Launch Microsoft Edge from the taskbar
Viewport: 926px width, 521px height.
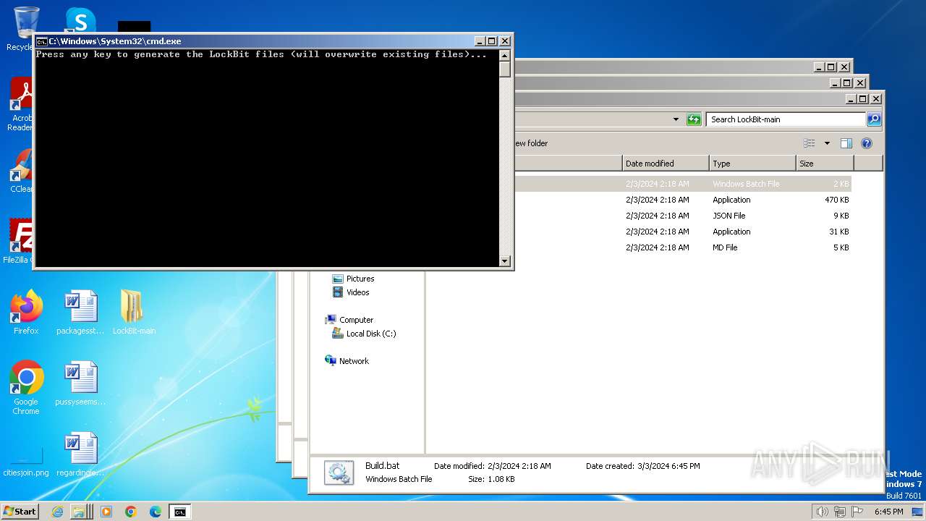[x=156, y=512]
